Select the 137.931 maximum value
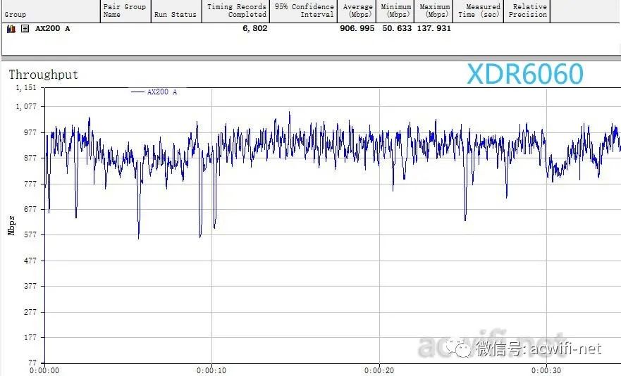 [434, 28]
